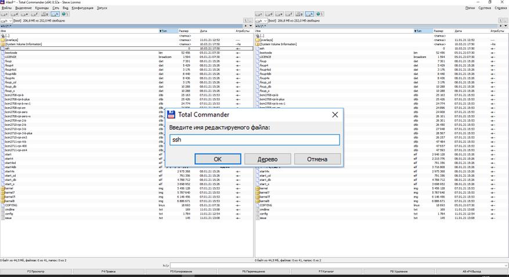Go to root directory in right panel
Image resolution: width=509 pixels, height=277 pixels.
[500, 21]
